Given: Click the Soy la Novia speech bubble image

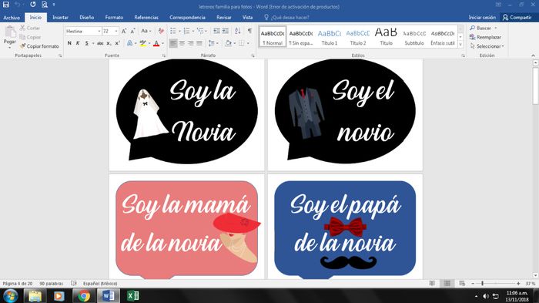Looking at the screenshot, I should pyautogui.click(x=186, y=111).
